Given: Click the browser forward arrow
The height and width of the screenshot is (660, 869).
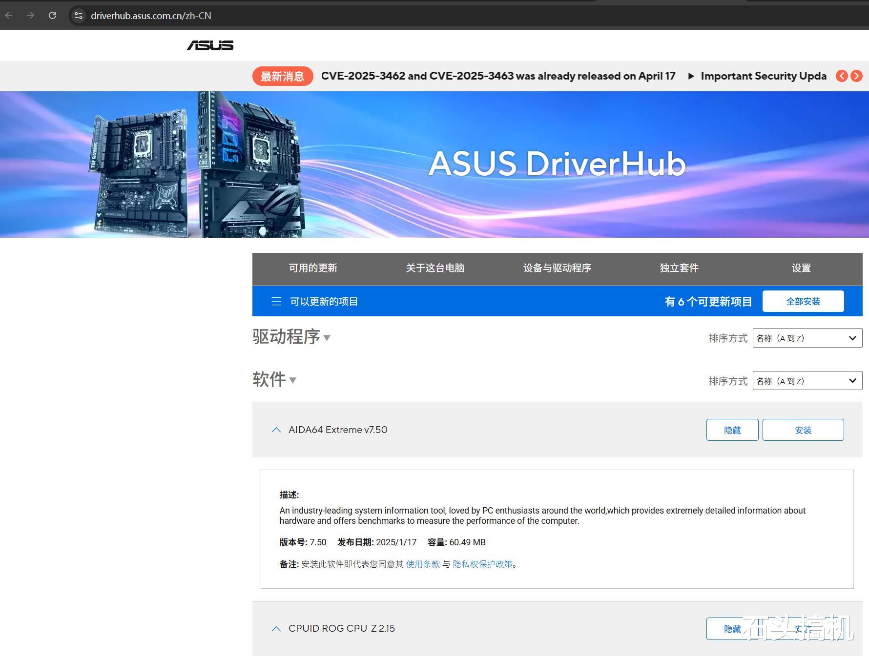Looking at the screenshot, I should tap(30, 16).
